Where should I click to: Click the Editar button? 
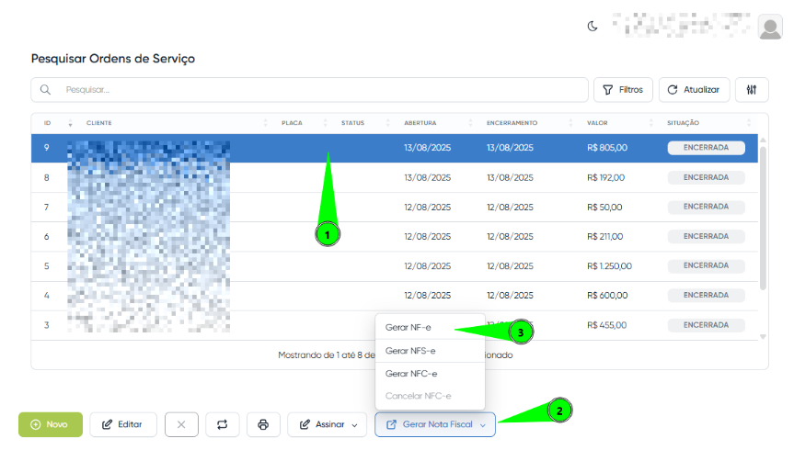point(122,424)
